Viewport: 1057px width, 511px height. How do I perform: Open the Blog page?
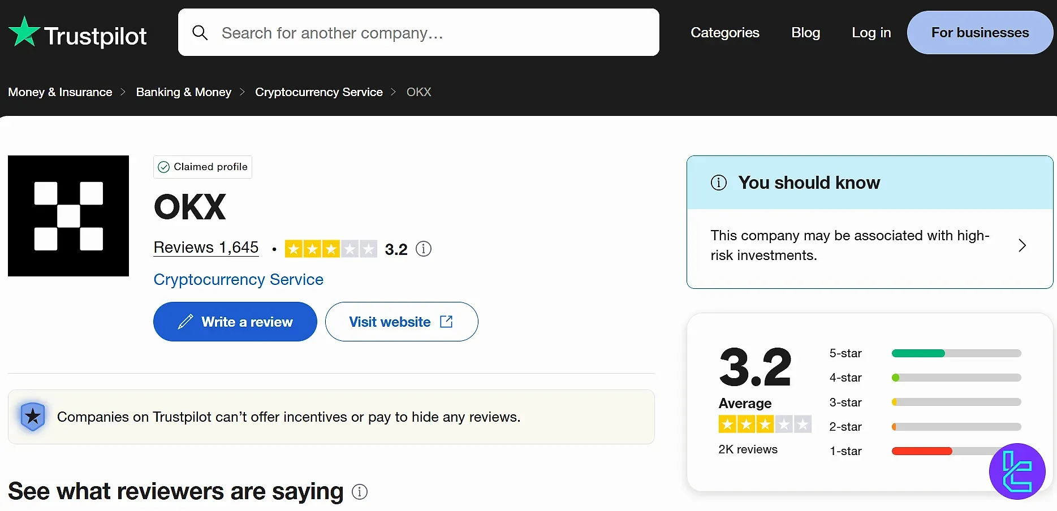pyautogui.click(x=805, y=33)
